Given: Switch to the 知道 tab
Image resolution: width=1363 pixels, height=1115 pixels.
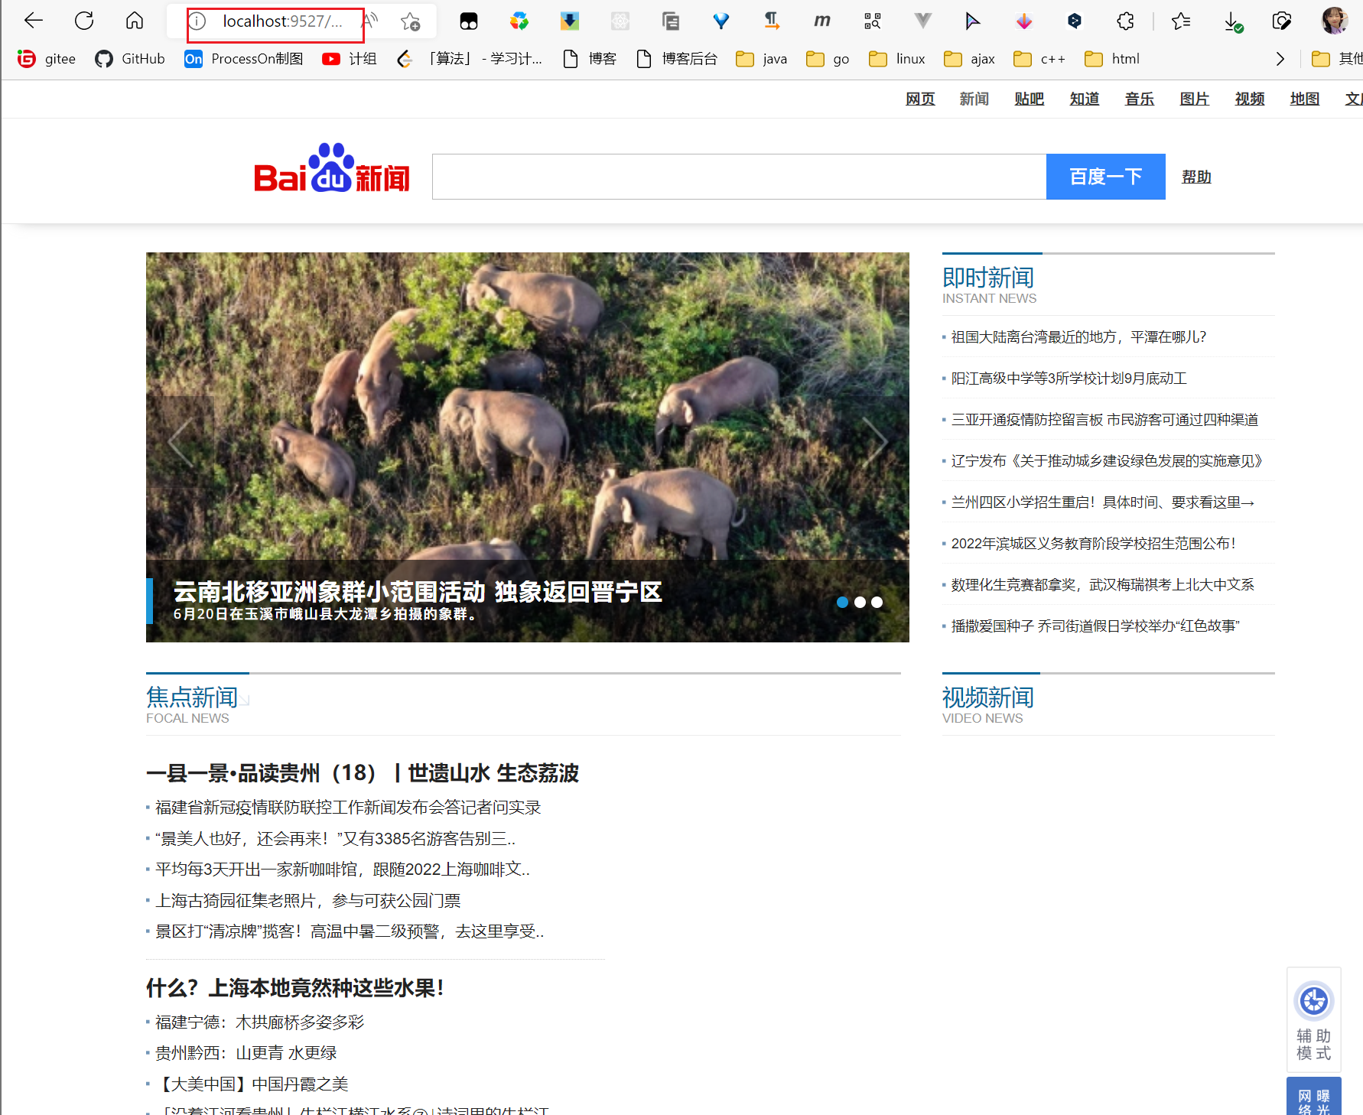Looking at the screenshot, I should point(1085,99).
